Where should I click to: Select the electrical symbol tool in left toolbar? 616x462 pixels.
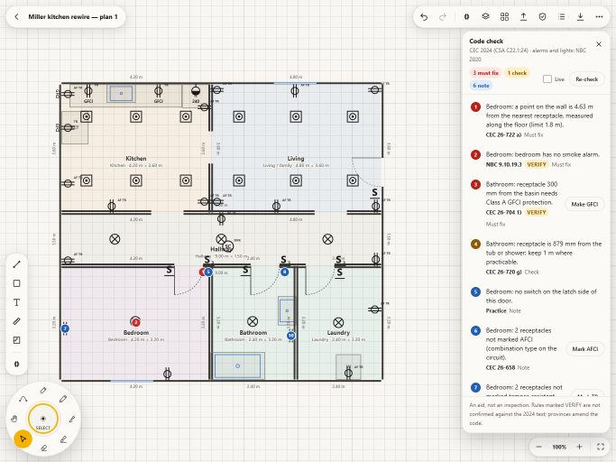(x=16, y=364)
